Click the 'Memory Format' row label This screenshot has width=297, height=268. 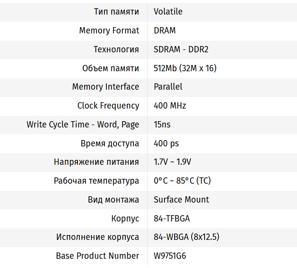click(109, 31)
